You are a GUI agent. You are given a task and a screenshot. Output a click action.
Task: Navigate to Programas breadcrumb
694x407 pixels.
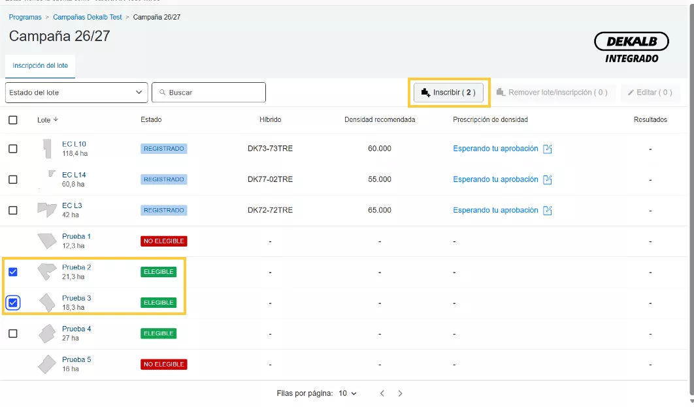pyautogui.click(x=25, y=17)
